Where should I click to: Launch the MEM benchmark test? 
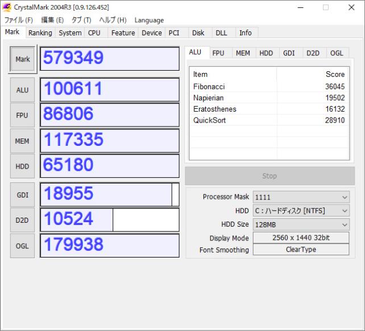(x=23, y=141)
